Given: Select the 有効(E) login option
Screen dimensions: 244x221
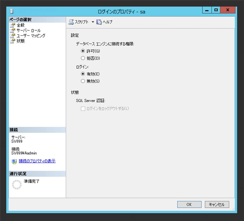Looking at the screenshot, I should 83,74.
